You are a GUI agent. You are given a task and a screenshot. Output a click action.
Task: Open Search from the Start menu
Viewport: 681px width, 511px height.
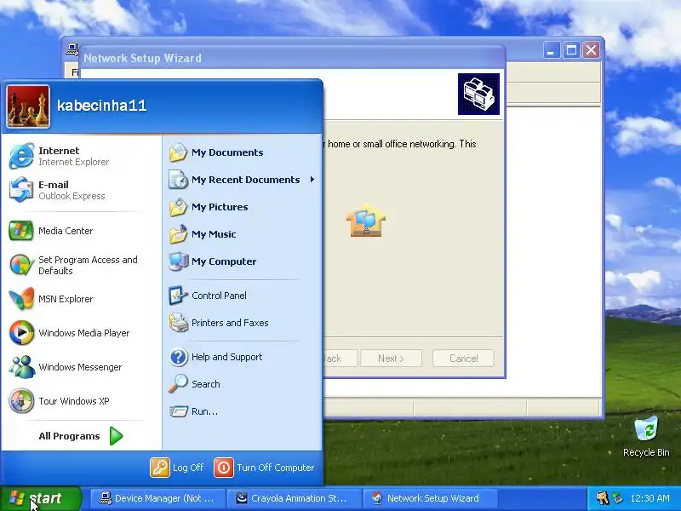(x=243, y=384)
